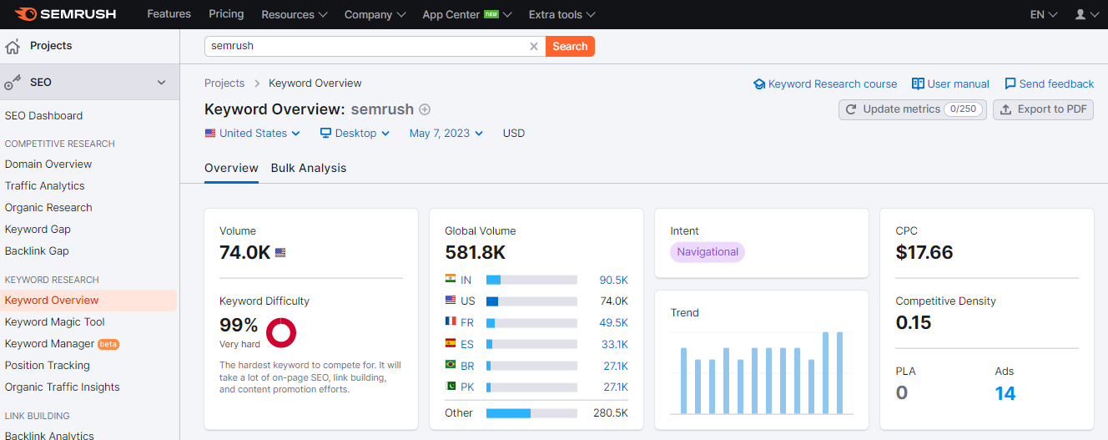Click the Brazil flag in Global Volume
Image resolution: width=1108 pixels, height=440 pixels.
click(451, 366)
